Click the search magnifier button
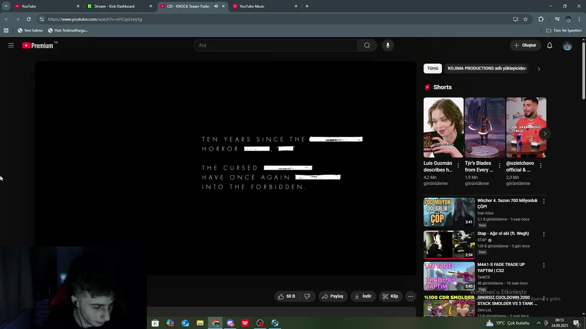This screenshot has height=329, width=586. click(x=367, y=45)
